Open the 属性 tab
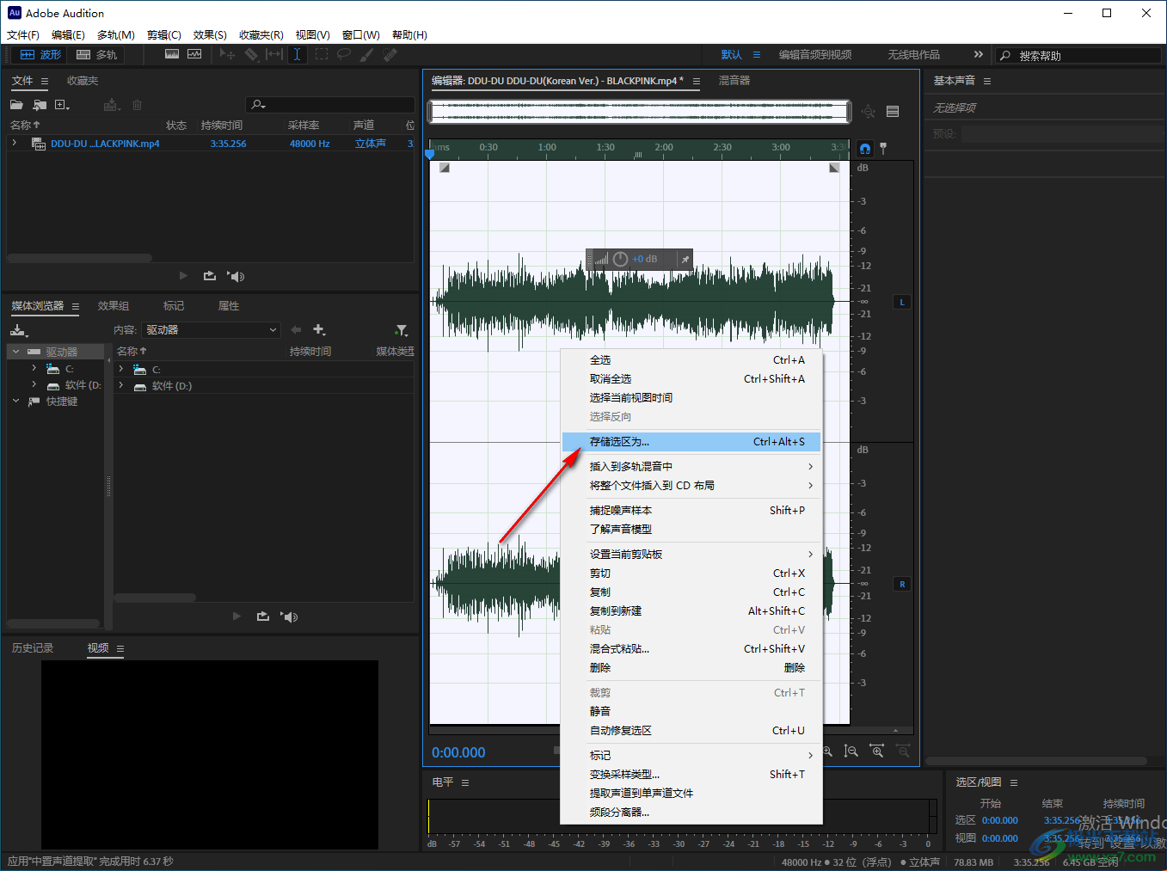This screenshot has height=871, width=1167. tap(229, 306)
